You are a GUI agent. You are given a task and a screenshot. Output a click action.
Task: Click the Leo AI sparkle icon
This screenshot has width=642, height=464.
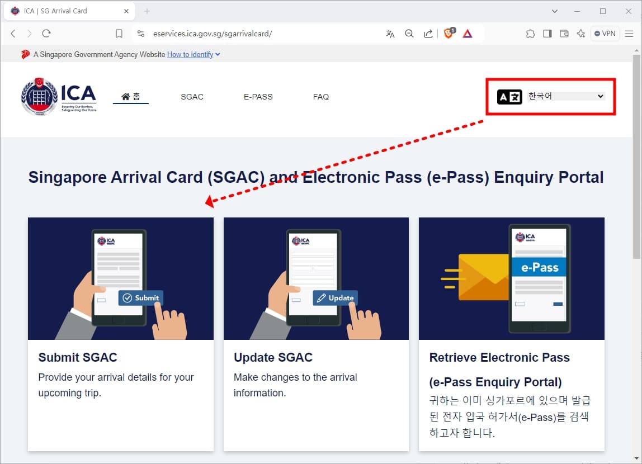pos(580,34)
